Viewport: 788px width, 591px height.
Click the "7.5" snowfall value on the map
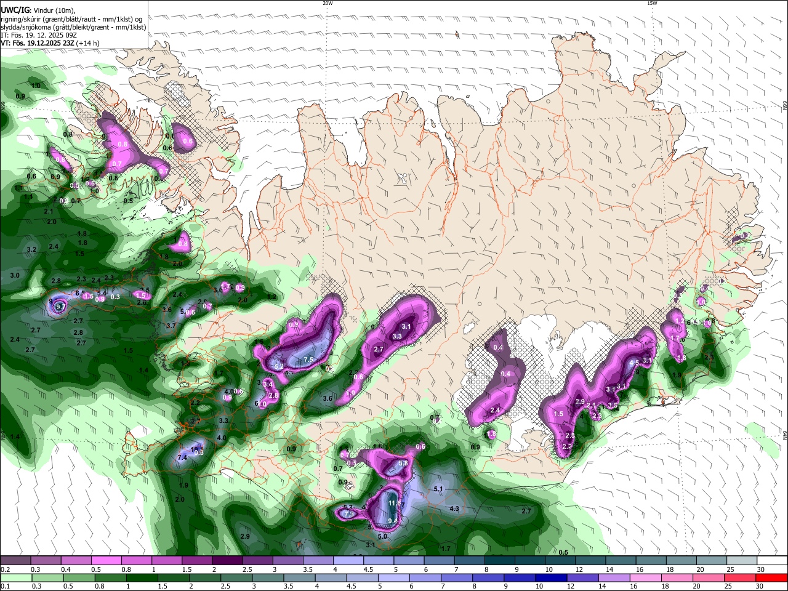(308, 360)
